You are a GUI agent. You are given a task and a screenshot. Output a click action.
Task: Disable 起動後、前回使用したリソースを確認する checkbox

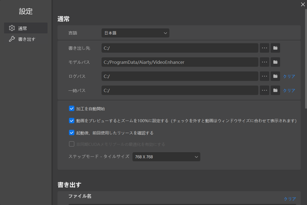tap(72, 133)
